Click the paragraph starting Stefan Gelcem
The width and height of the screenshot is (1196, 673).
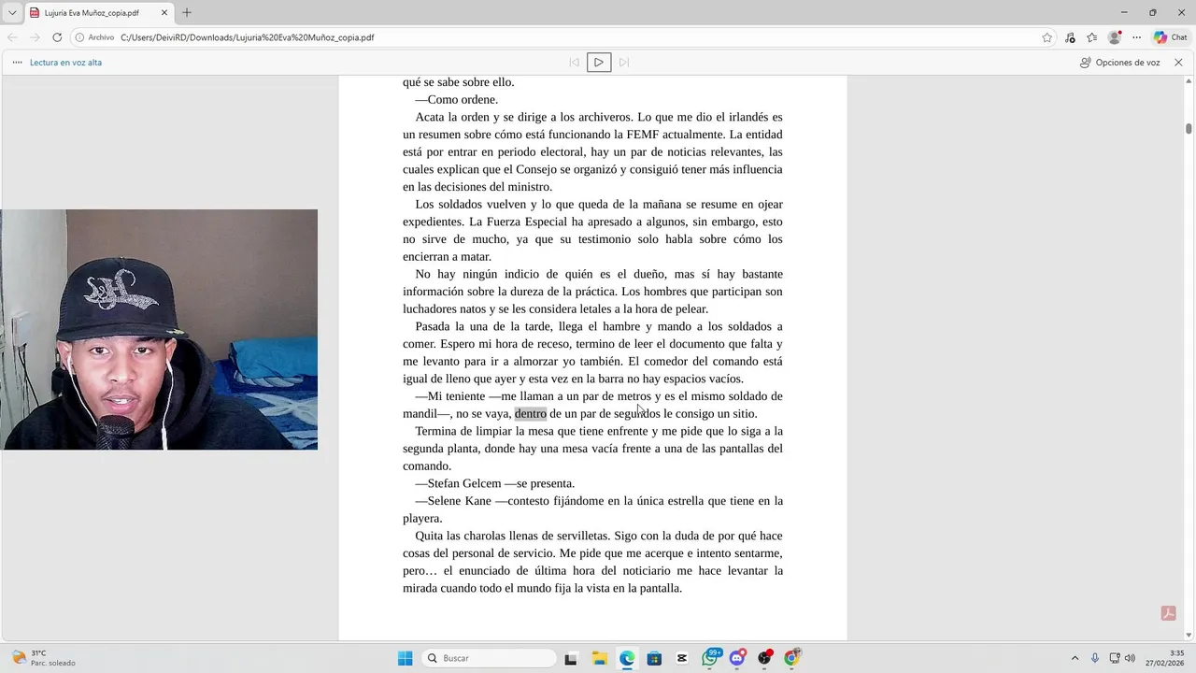(495, 483)
